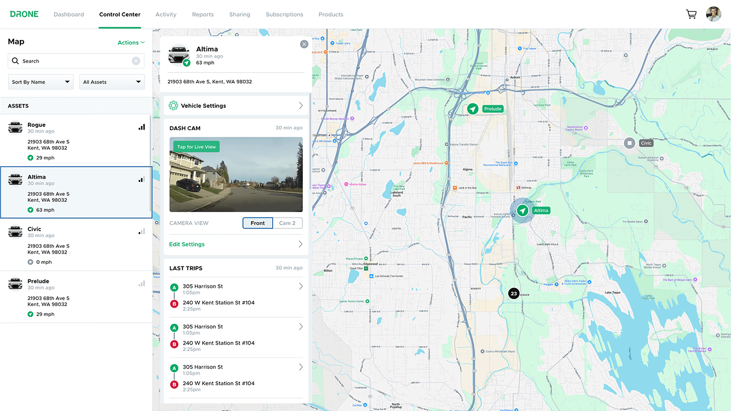
Task: Click the map cluster marker showing 23
Action: coord(513,293)
